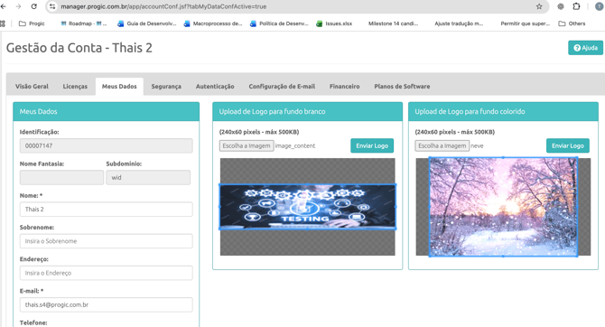Viewport: 605px width, 327px height.
Task: Open the Financeiro tab
Action: (345, 87)
